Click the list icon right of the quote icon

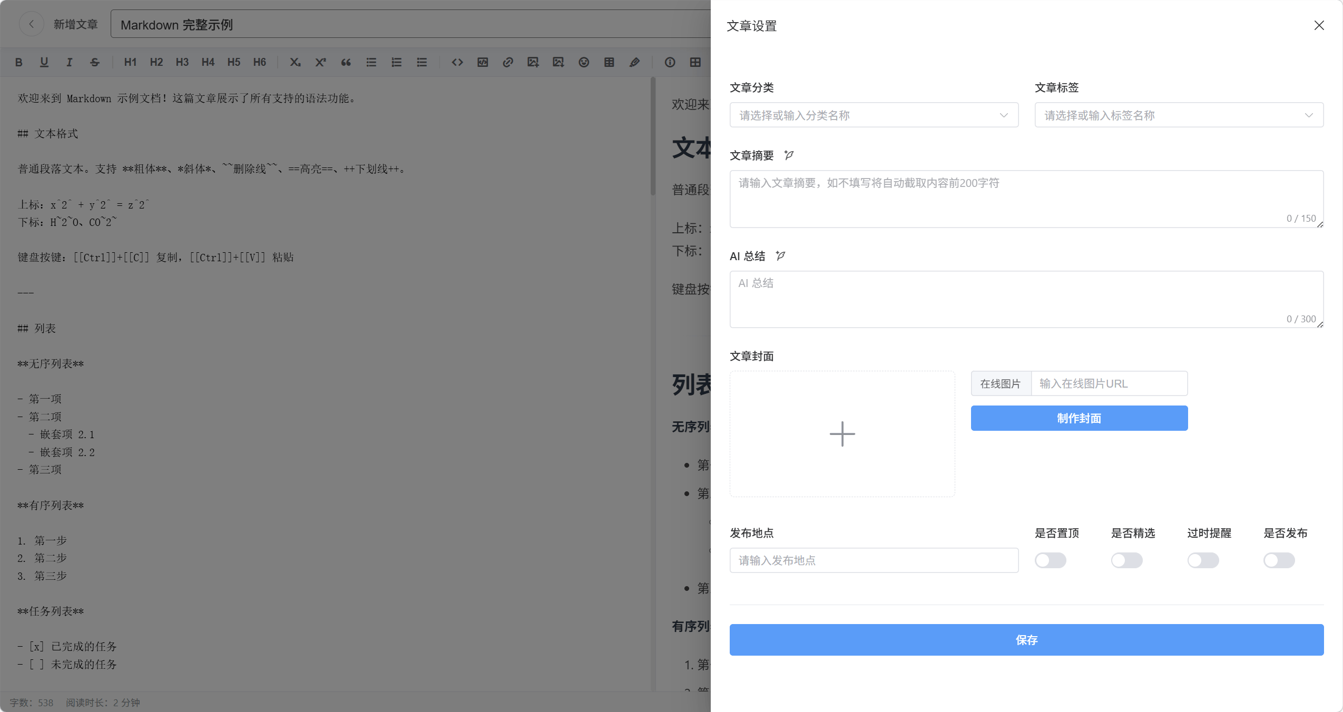(371, 62)
